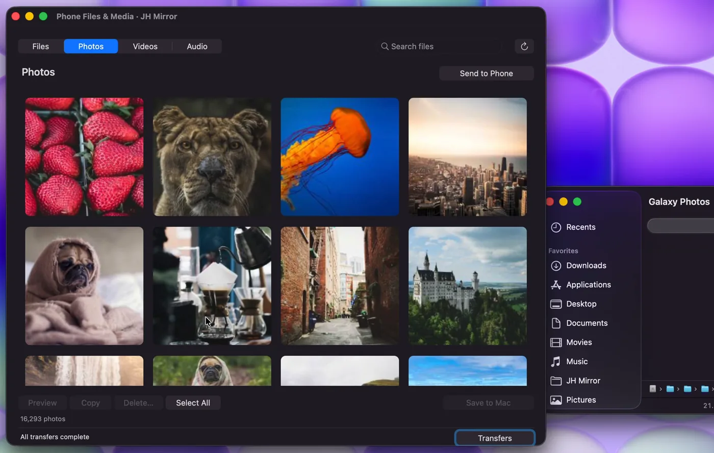714x453 pixels.
Task: Click the "All transfers complete" status
Action: 55,437
